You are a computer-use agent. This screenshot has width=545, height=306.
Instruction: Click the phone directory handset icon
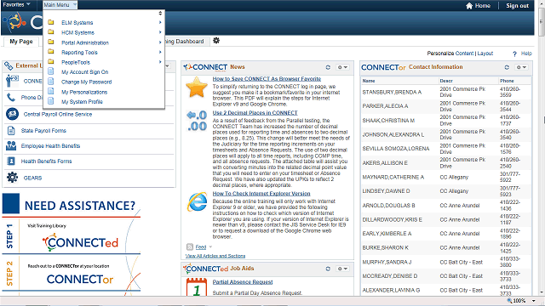point(11,98)
